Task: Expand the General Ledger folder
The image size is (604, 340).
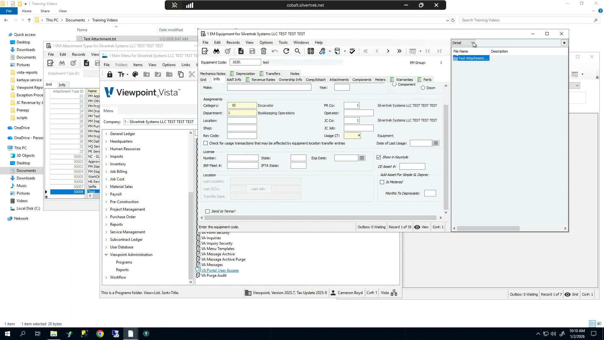Action: point(106,134)
